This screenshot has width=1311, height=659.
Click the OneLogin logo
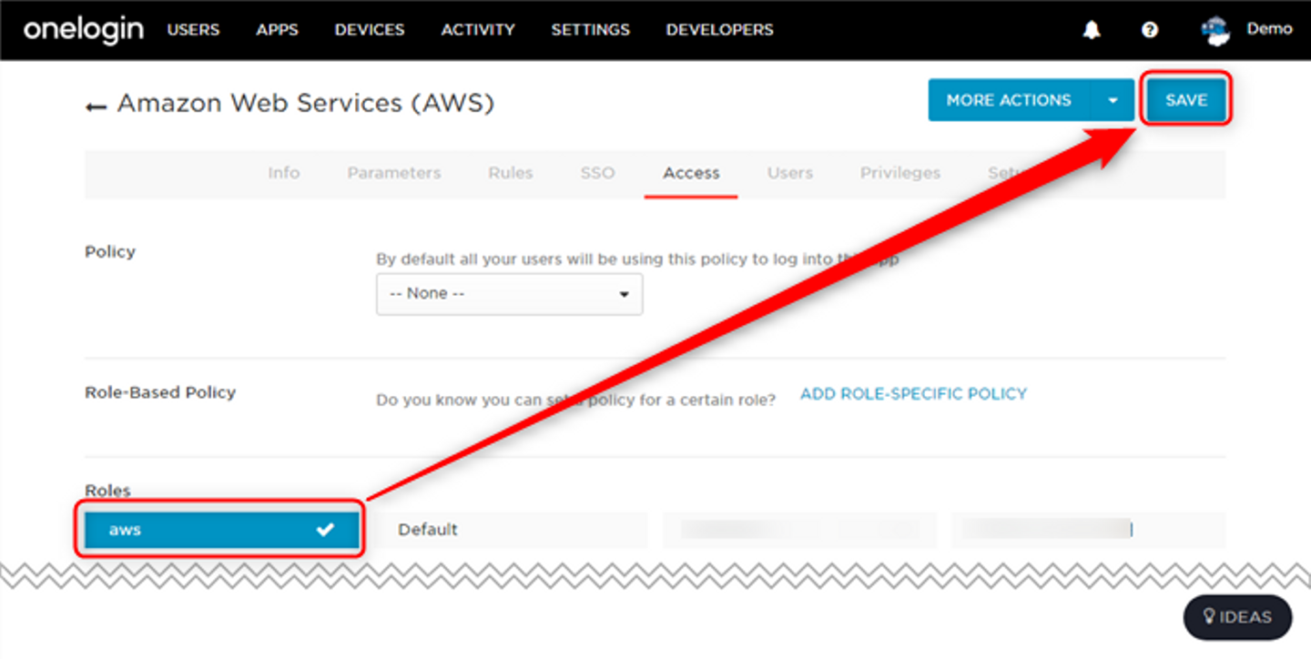(x=84, y=29)
